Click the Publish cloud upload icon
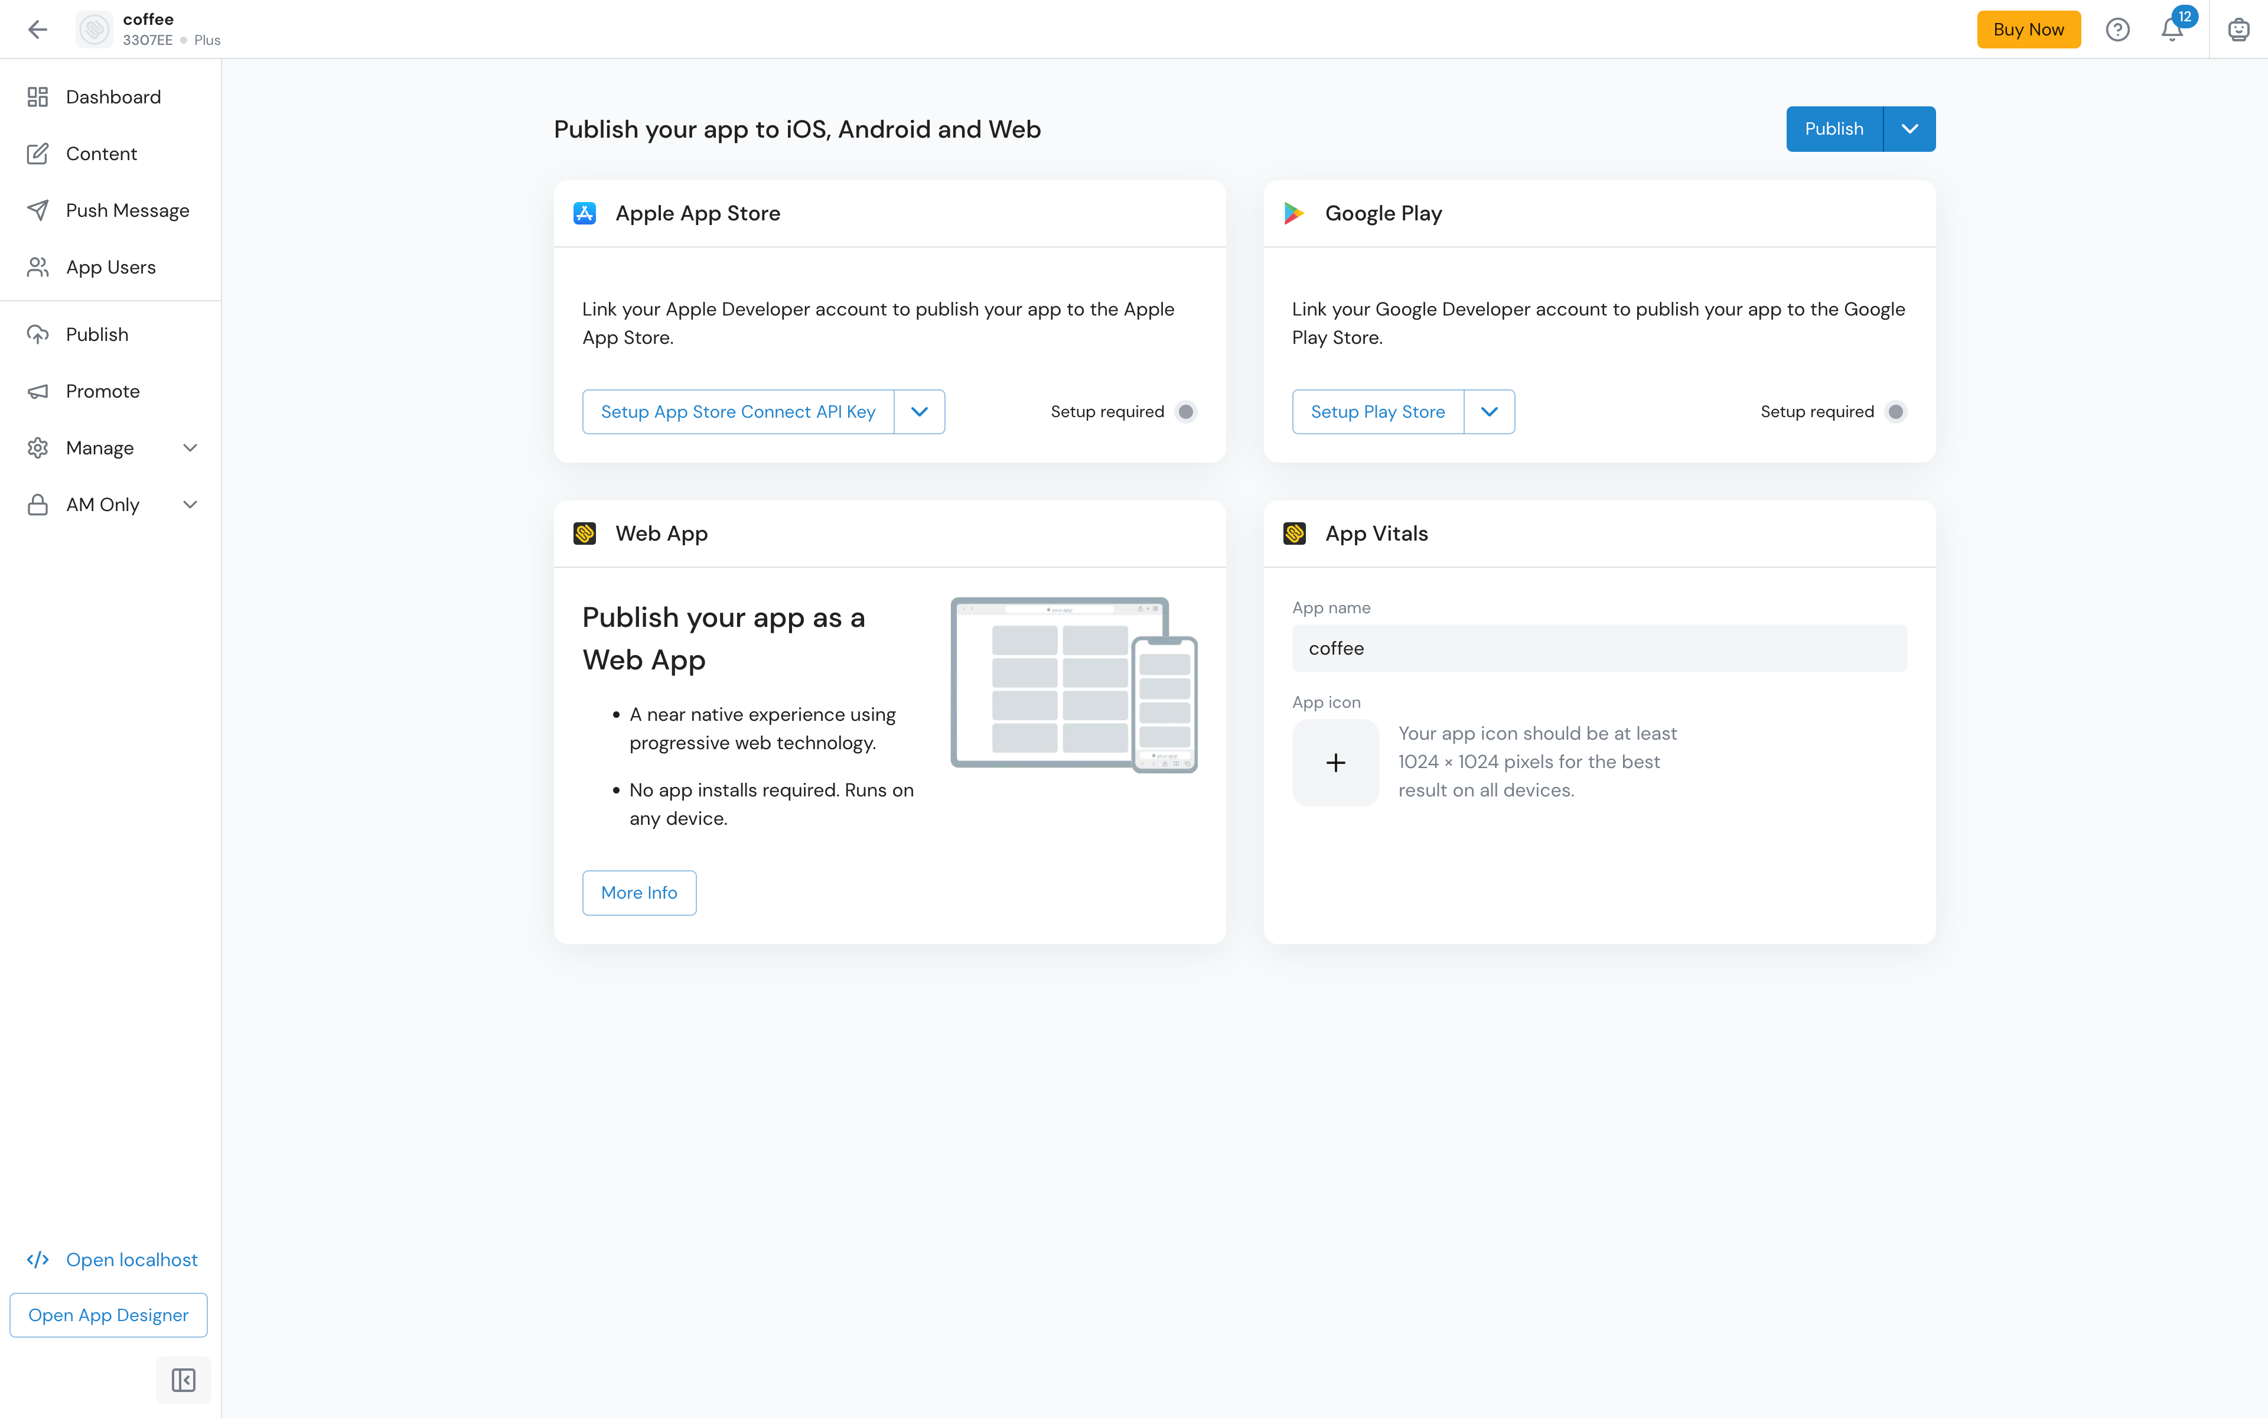The image size is (2268, 1418). [37, 334]
